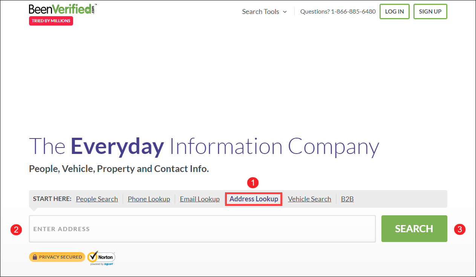Click the Norton secured badge

(x=101, y=258)
